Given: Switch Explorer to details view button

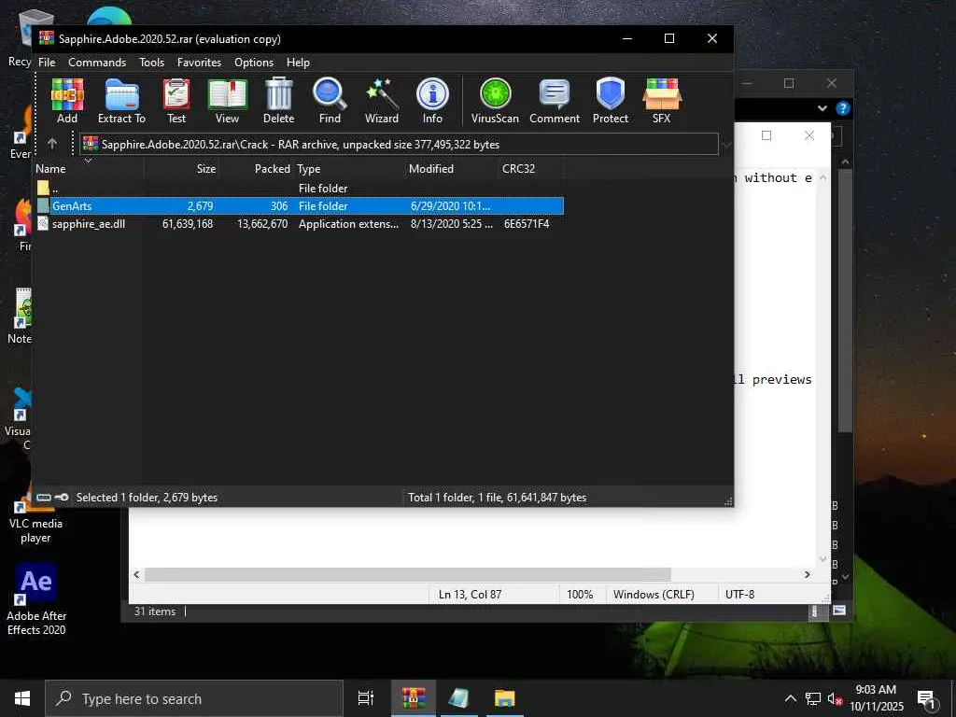Looking at the screenshot, I should click(816, 611).
